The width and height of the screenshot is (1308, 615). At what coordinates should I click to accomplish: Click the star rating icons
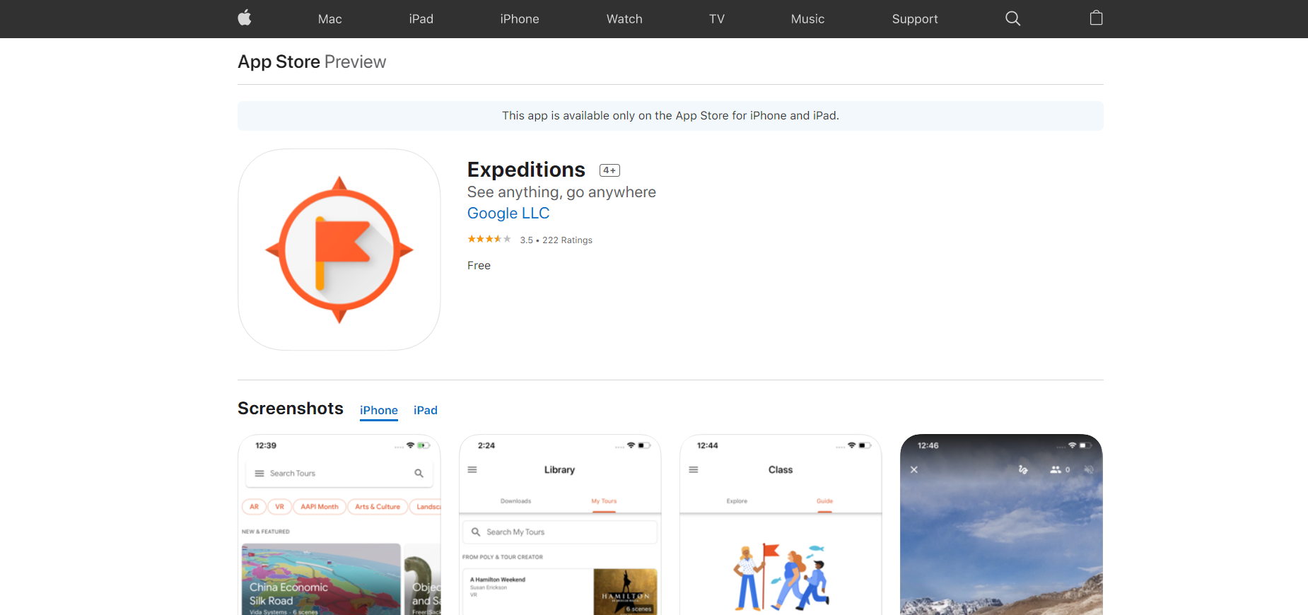coord(489,239)
